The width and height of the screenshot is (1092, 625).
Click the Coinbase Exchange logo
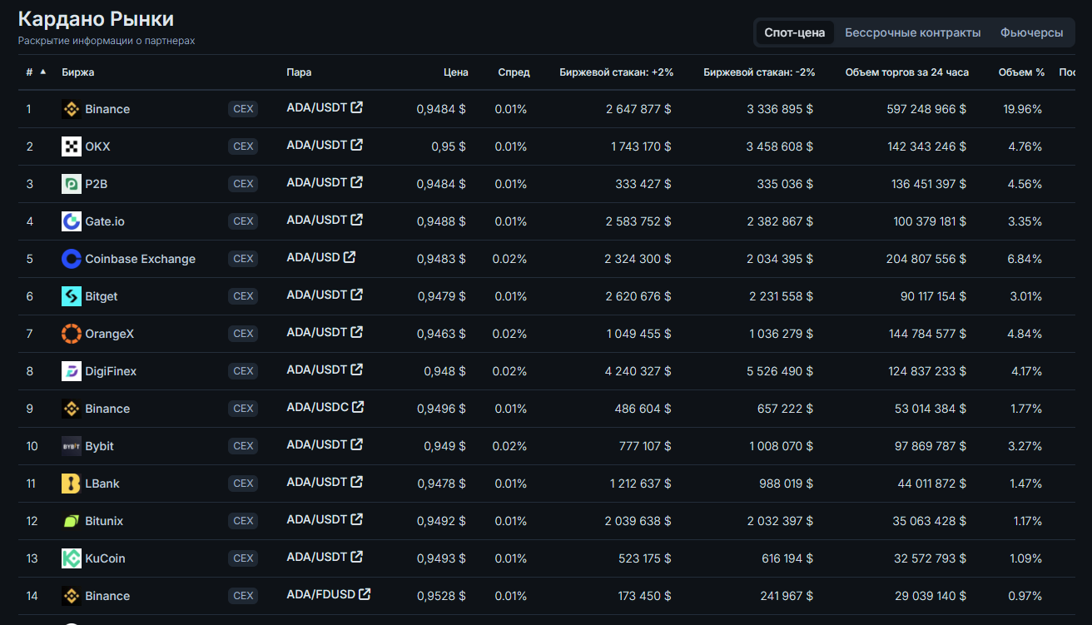(72, 259)
